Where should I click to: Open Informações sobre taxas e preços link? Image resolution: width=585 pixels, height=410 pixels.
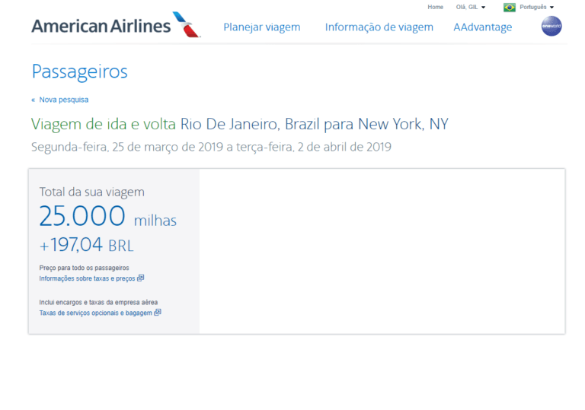[88, 279]
